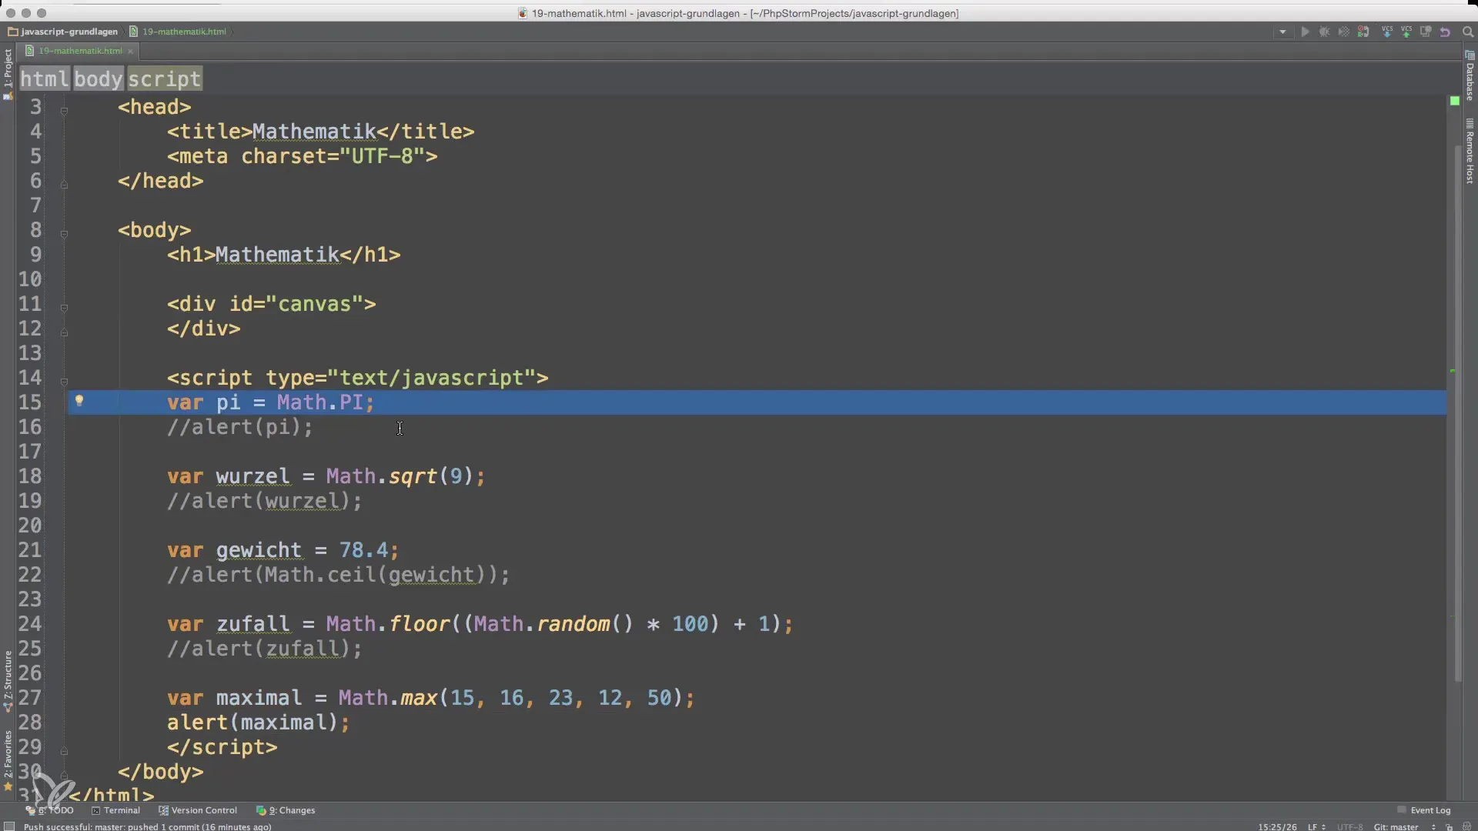Toggle PHP debug connection listener icon
This screenshot has width=1478, height=831.
1363,32
